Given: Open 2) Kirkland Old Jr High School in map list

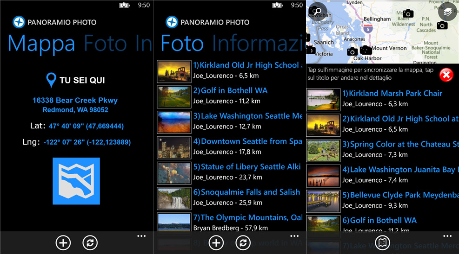Looking at the screenshot, I should pos(400,119).
